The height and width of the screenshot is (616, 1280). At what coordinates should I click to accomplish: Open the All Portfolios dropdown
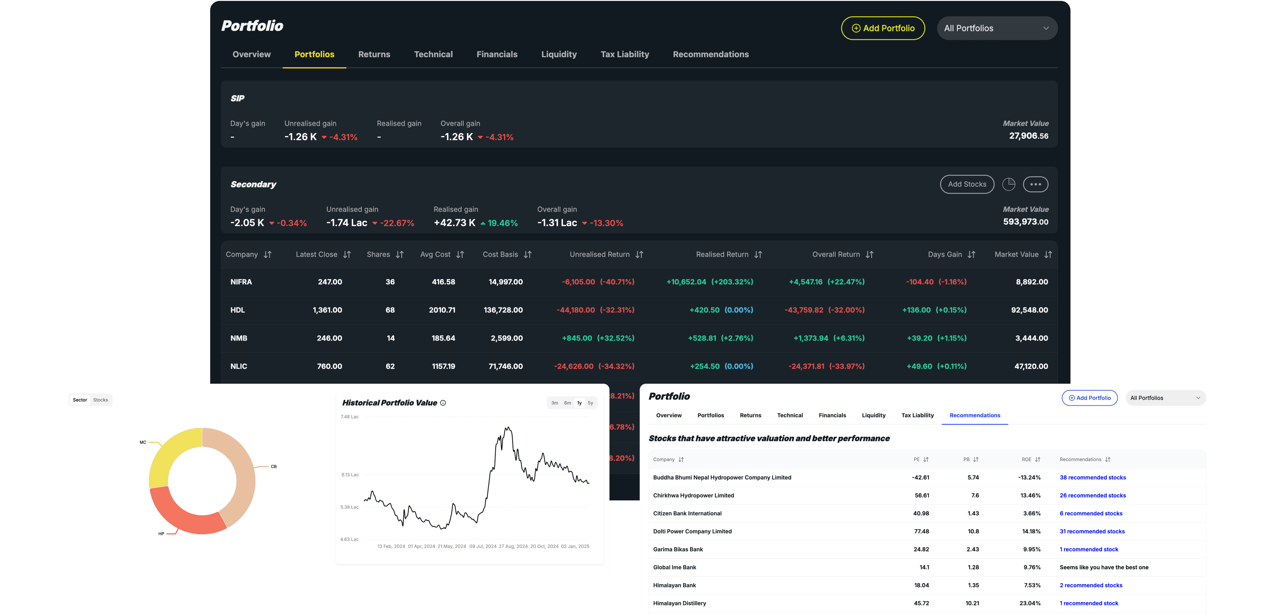997,28
